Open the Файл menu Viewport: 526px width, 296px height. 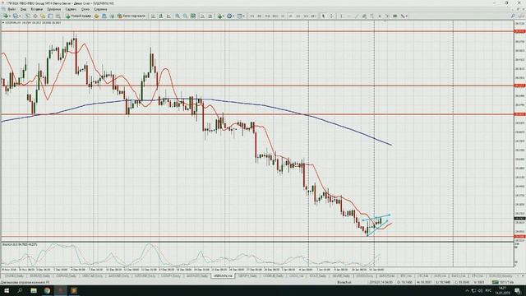(x=11, y=9)
